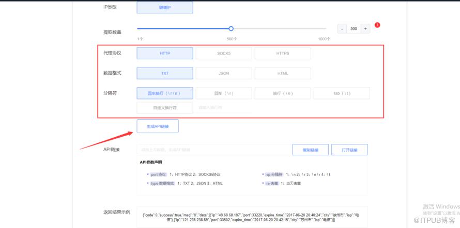This screenshot has width=460, height=228.
Task: Click the 1000个 slider max label
Action: 324,39
